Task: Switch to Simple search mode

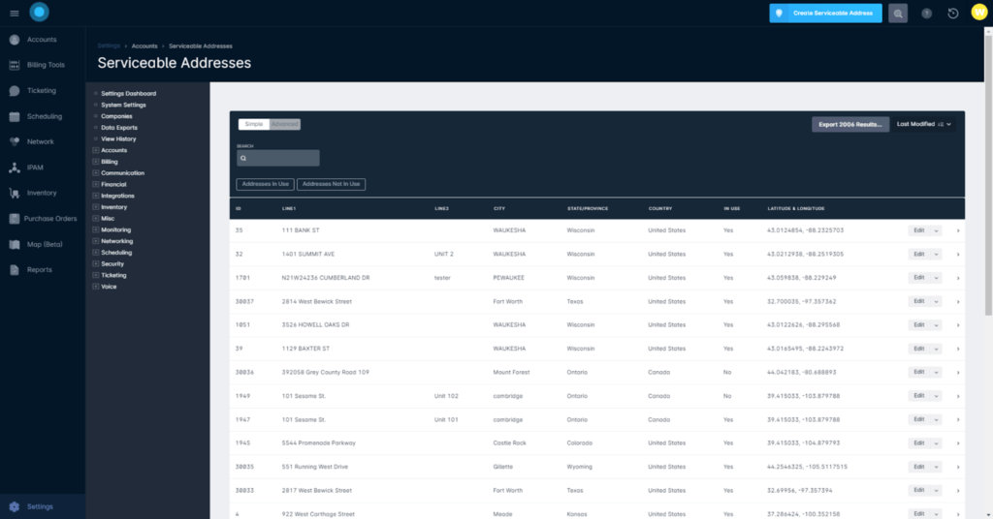Action: click(x=254, y=125)
